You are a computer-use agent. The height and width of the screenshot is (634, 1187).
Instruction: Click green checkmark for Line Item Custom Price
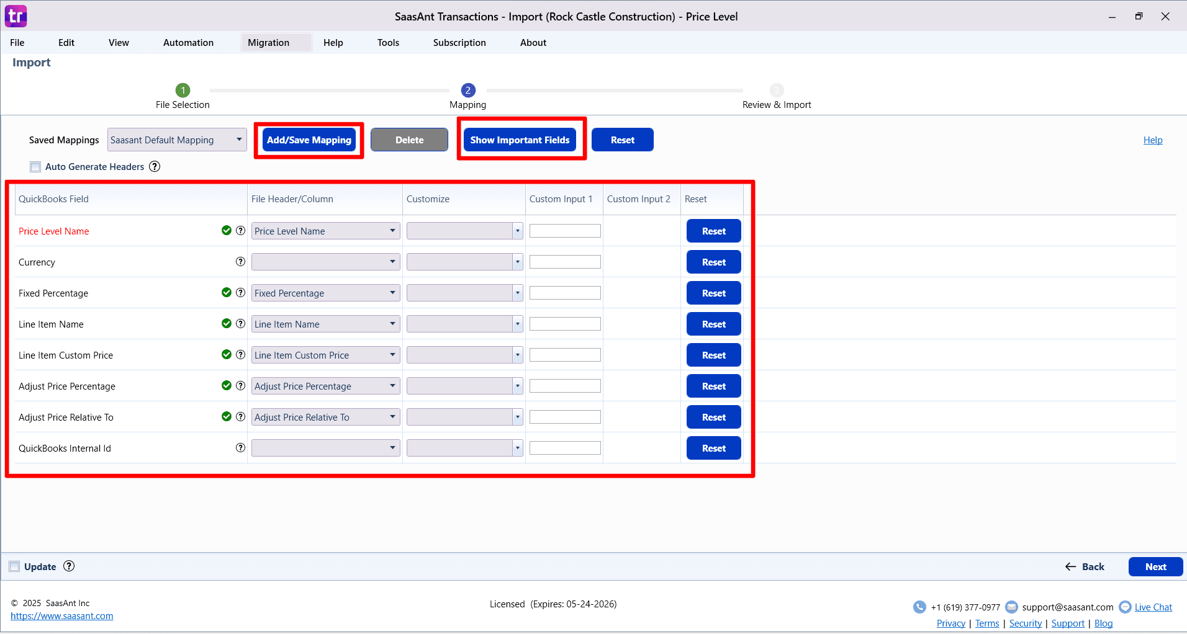point(227,355)
